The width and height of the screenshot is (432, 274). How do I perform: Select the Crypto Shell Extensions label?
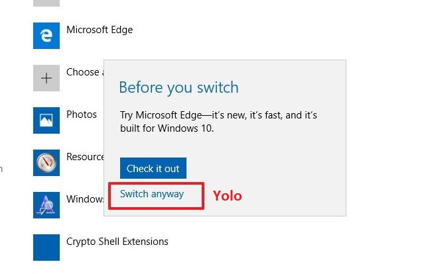[x=117, y=242]
